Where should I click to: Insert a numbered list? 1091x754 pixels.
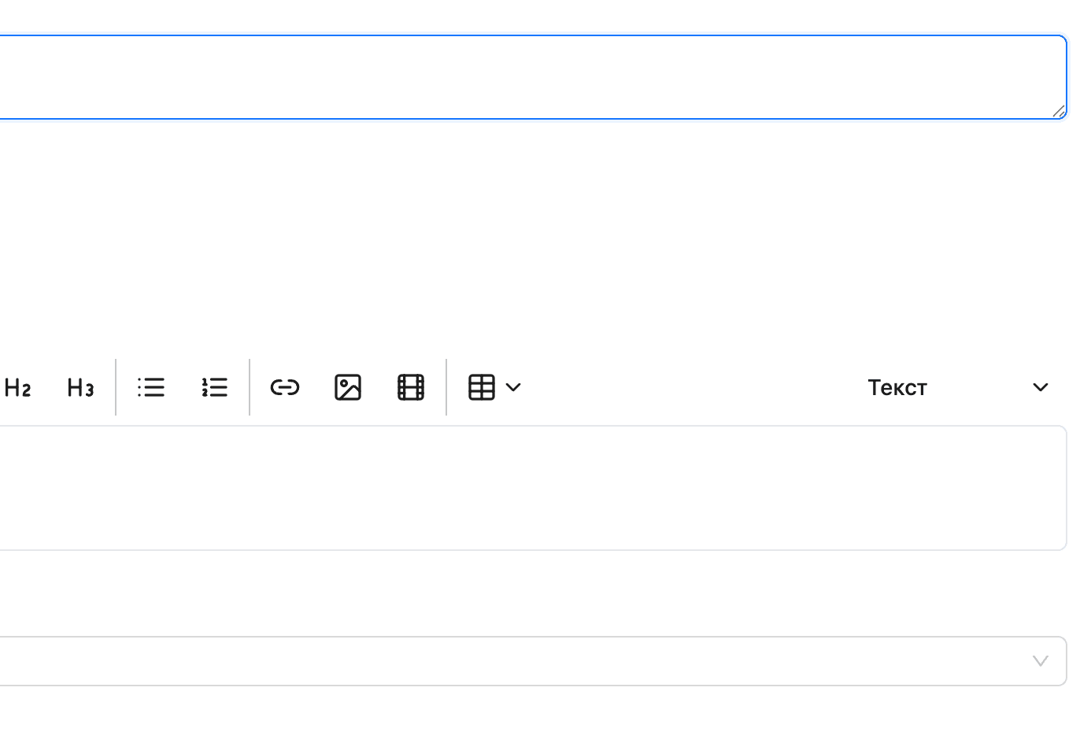point(214,387)
